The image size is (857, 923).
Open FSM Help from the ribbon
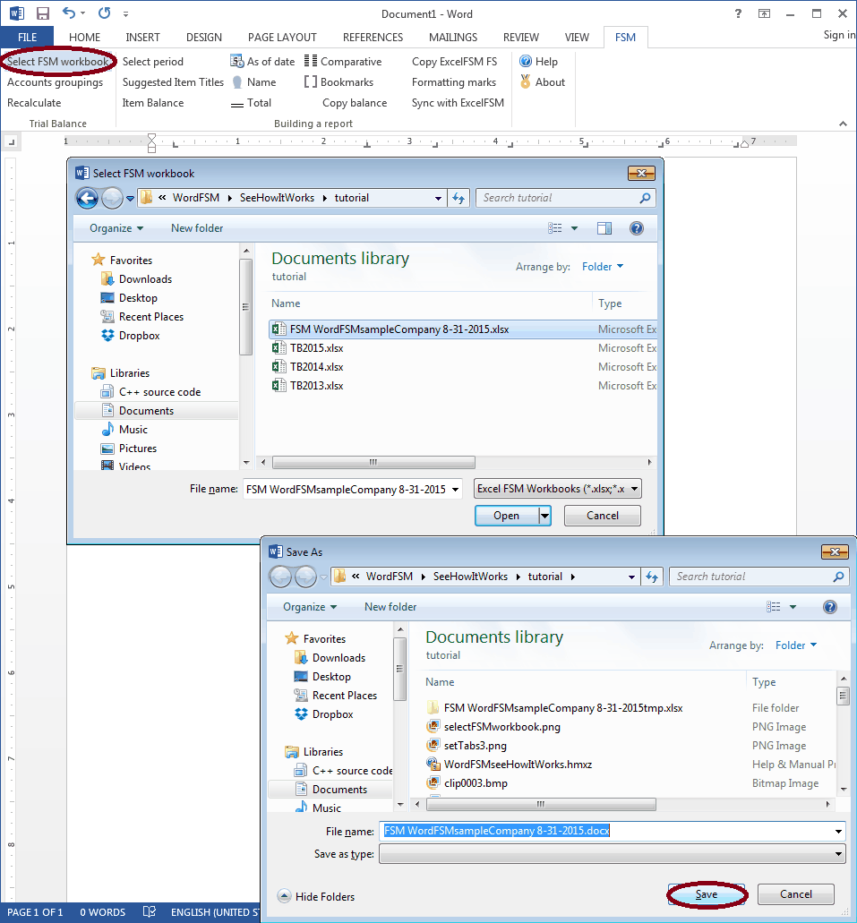[x=538, y=61]
